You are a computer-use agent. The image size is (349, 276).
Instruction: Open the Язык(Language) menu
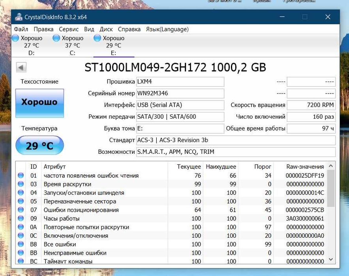[167, 29]
